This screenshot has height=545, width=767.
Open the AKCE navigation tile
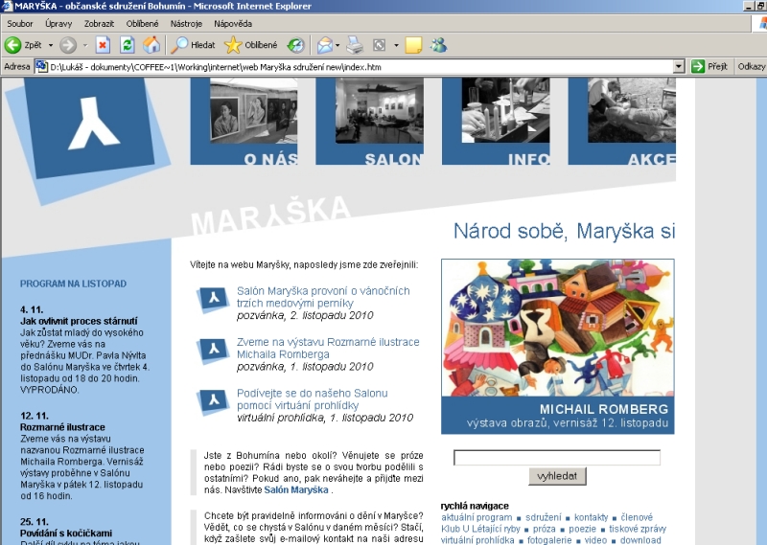click(x=621, y=122)
